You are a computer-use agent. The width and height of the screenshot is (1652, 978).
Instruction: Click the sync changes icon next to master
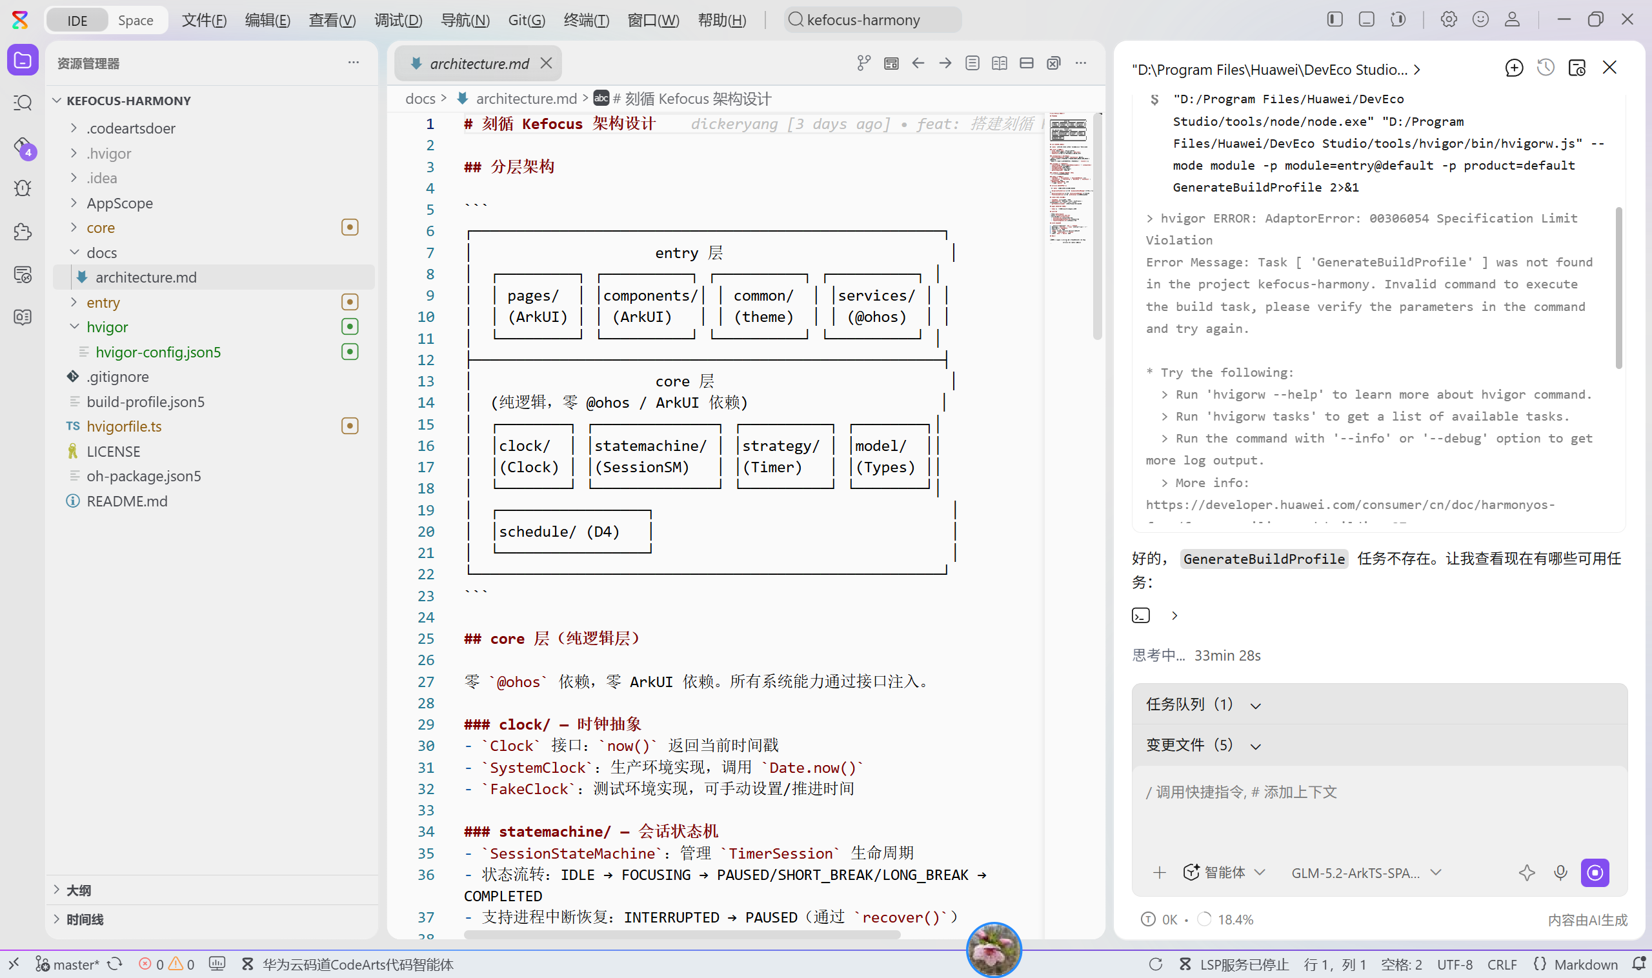pyautogui.click(x=115, y=964)
